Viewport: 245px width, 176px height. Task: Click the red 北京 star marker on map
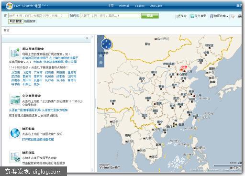tap(181, 70)
